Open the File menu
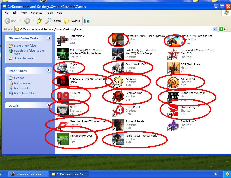The height and width of the screenshot is (178, 231). click(6, 13)
